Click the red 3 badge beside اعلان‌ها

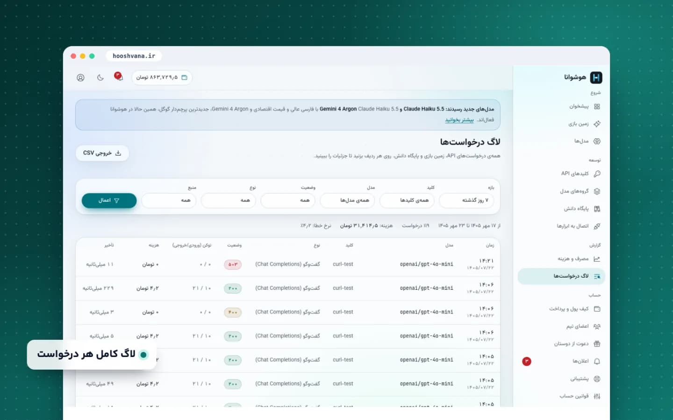[x=527, y=361]
